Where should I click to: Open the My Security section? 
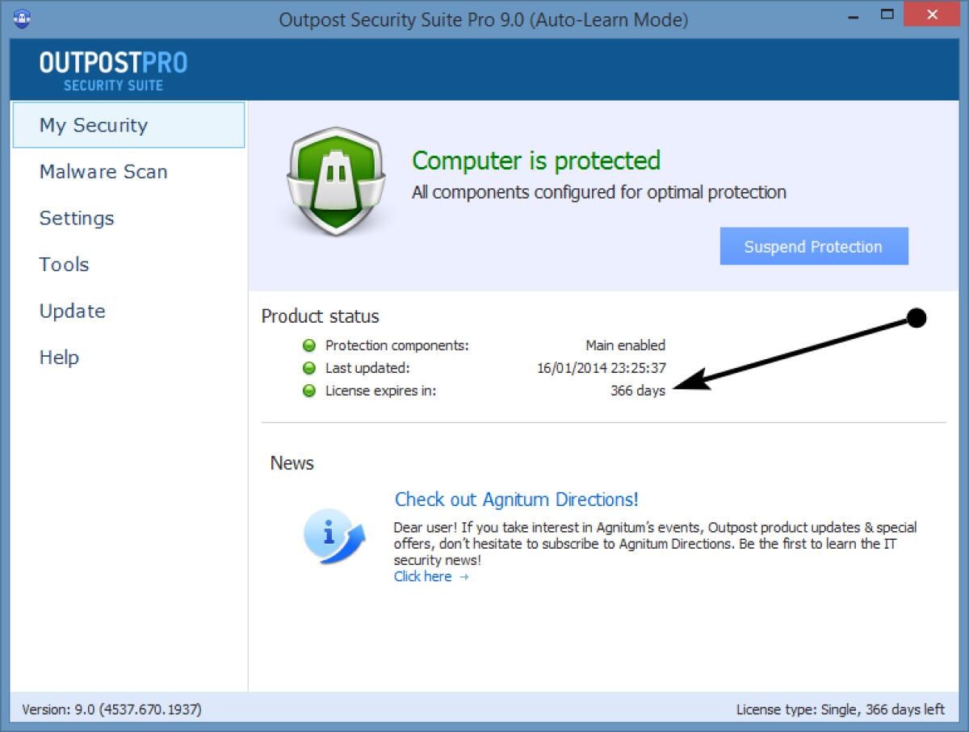93,125
